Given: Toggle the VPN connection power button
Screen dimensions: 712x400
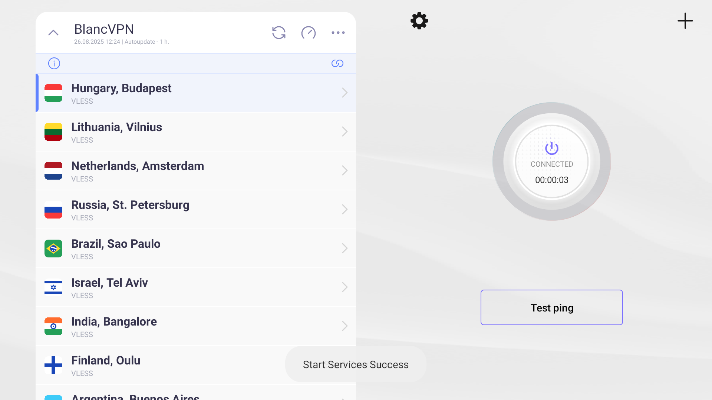Looking at the screenshot, I should (x=551, y=149).
